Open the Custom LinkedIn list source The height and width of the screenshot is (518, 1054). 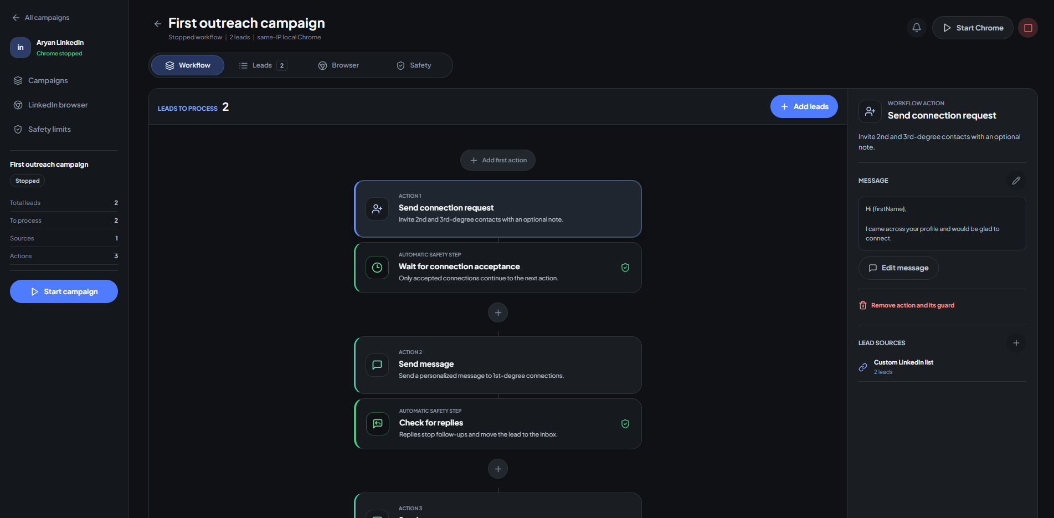[942, 367]
